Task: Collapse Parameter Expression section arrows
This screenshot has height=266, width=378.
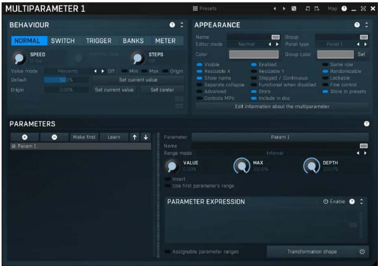Action: click(362, 202)
